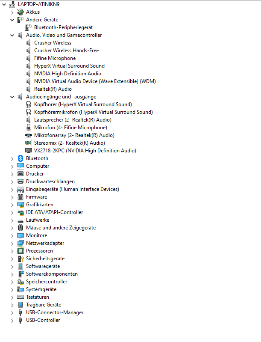This screenshot has width=261, height=342.
Task: Click the microphone icon for Mikrofon (4- Fifine)
Action: 29,128
